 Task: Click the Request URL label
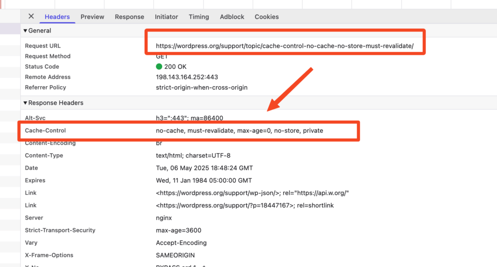pyautogui.click(x=43, y=46)
